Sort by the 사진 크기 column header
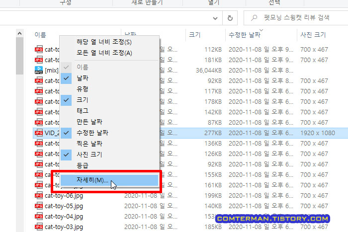348x232 pixels. pyautogui.click(x=313, y=35)
